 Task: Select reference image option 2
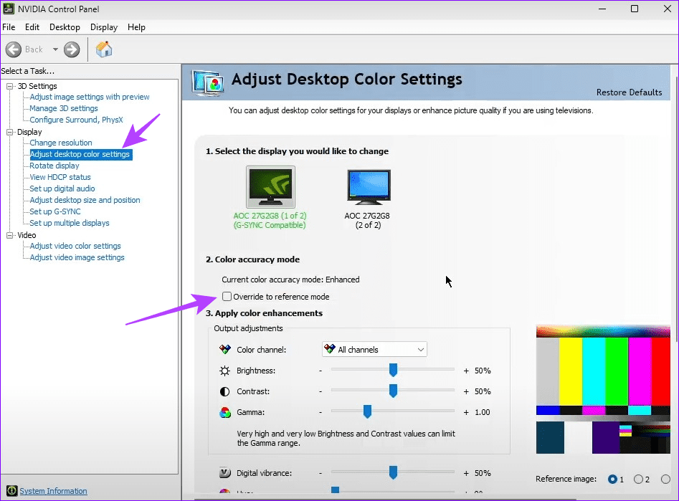[x=639, y=479]
